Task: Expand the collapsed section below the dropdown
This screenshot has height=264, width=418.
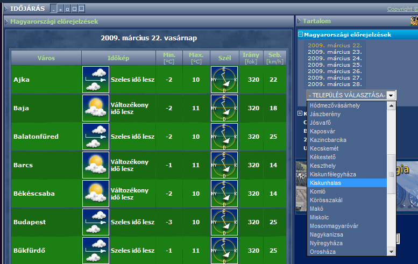Action: (x=300, y=113)
